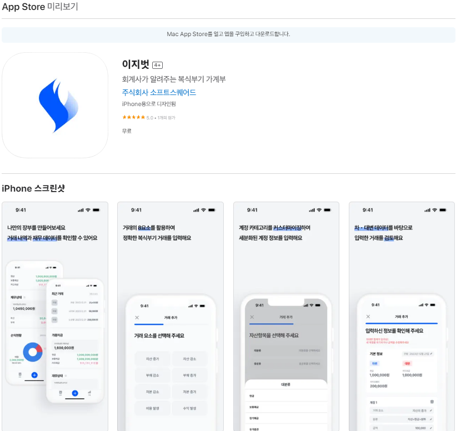The height and width of the screenshot is (431, 456).
Task: Select the 부채 감소 option in second screenshot
Action: pos(152,375)
